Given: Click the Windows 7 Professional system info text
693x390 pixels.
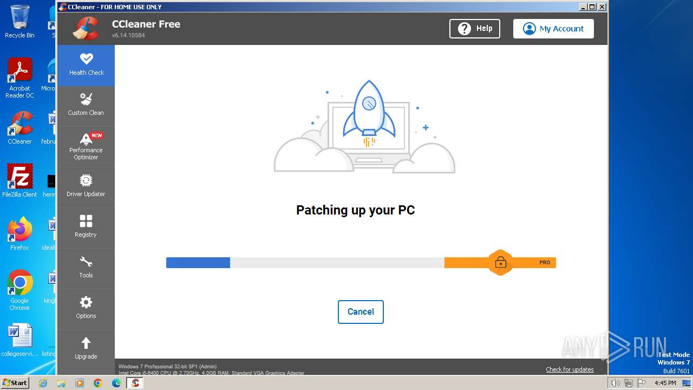Looking at the screenshot, I should [167, 367].
